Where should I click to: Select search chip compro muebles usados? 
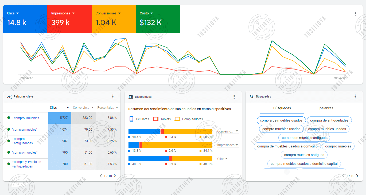281,129
